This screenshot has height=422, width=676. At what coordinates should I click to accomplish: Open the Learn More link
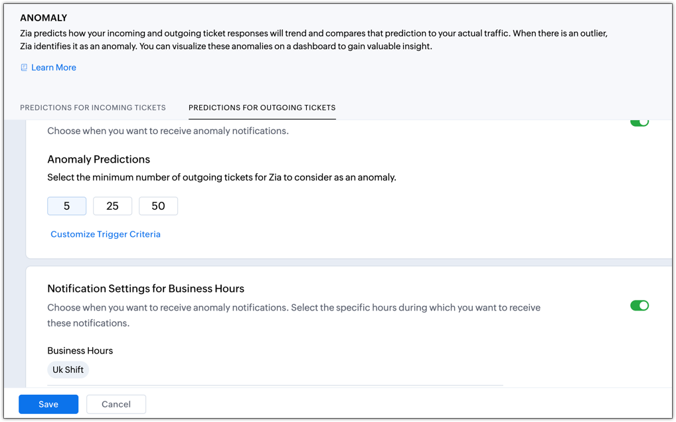tap(54, 68)
